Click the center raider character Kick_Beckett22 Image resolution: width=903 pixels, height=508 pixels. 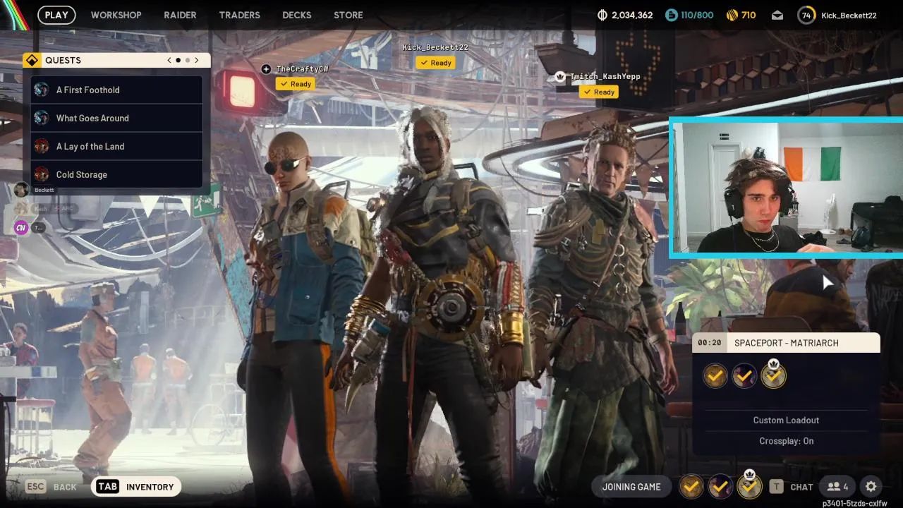(x=437, y=303)
